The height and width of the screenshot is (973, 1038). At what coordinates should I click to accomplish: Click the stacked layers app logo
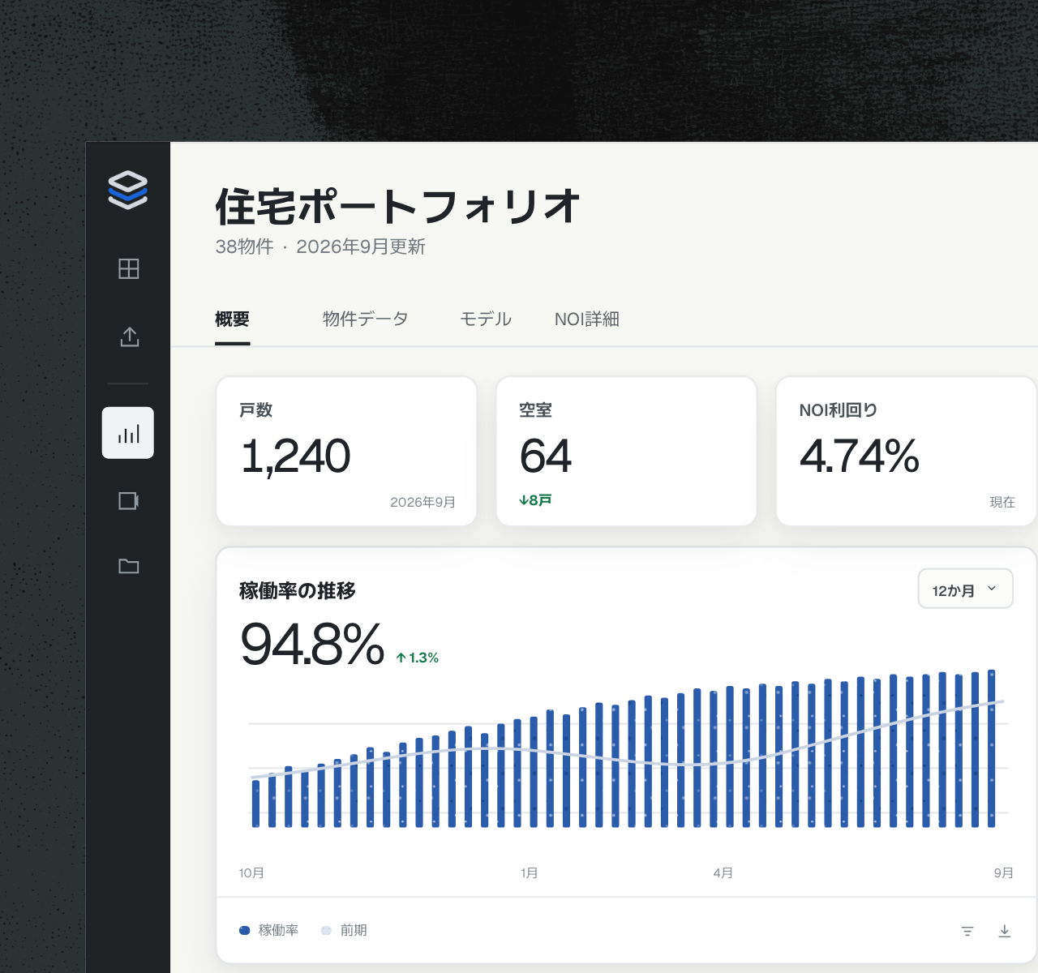tap(128, 191)
